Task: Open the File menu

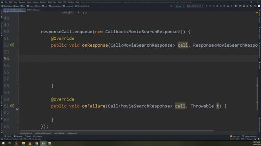Action: 6,2
